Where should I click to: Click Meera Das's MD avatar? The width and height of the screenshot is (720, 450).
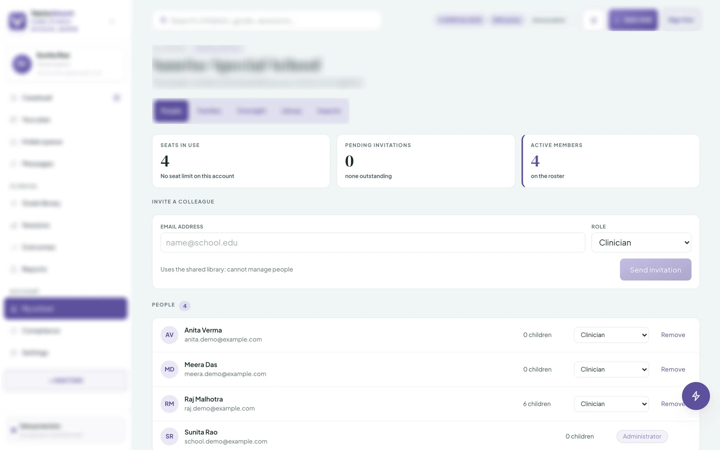pyautogui.click(x=169, y=369)
